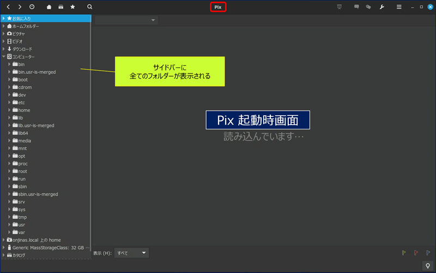Collapse the コンピューター tree arrow
Screen dimensions: 436x273
[4, 57]
